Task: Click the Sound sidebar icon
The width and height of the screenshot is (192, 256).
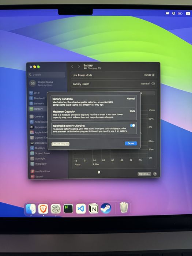Action: [x=33, y=177]
